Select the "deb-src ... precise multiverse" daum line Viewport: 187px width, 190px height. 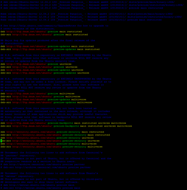tap(40, 97)
